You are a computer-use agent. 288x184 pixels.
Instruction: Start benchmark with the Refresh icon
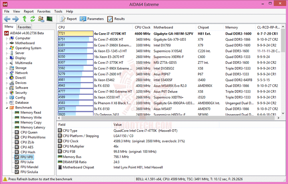pyautogui.click(x=33, y=19)
